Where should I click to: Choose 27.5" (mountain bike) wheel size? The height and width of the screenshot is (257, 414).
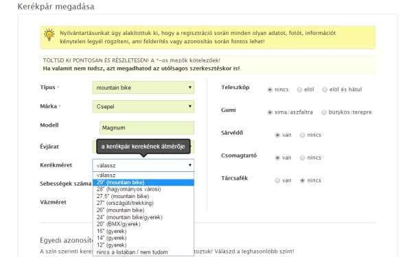coord(143,197)
